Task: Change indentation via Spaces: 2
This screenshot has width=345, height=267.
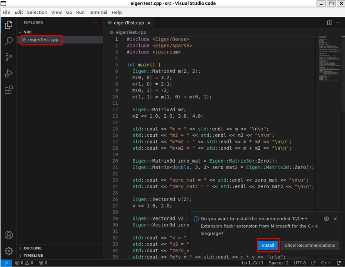Action: 279,263
